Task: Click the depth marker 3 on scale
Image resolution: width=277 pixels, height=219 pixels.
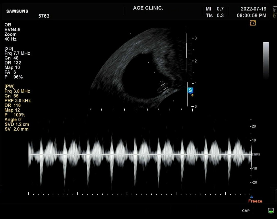Action: point(195,38)
